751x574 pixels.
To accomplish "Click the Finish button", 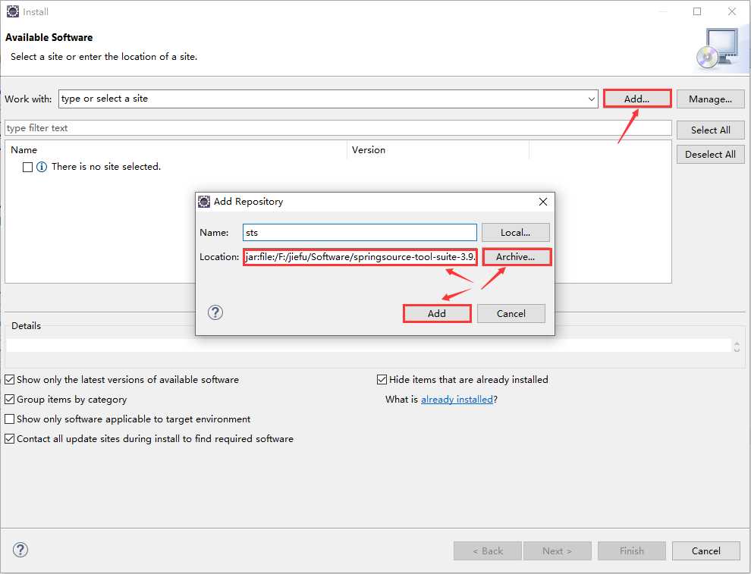I will pyautogui.click(x=632, y=551).
